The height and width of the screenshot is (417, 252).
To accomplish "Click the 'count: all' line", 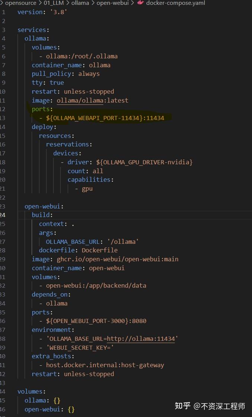I will point(85,171).
